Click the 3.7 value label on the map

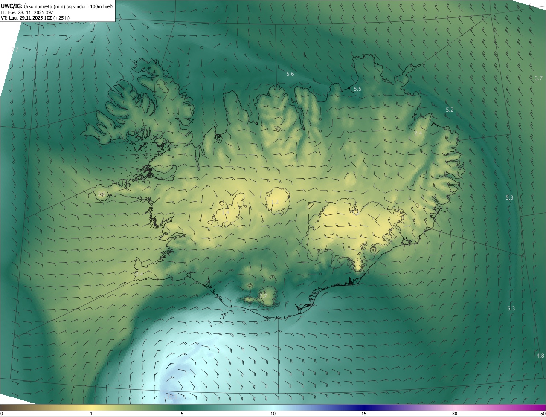pyautogui.click(x=539, y=78)
